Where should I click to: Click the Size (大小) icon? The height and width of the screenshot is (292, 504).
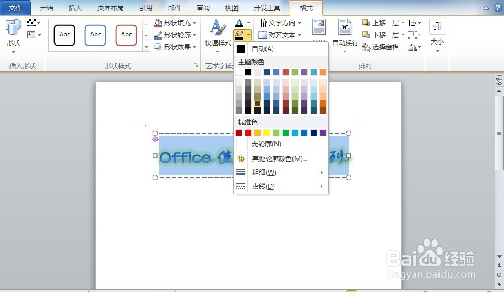pyautogui.click(x=437, y=26)
